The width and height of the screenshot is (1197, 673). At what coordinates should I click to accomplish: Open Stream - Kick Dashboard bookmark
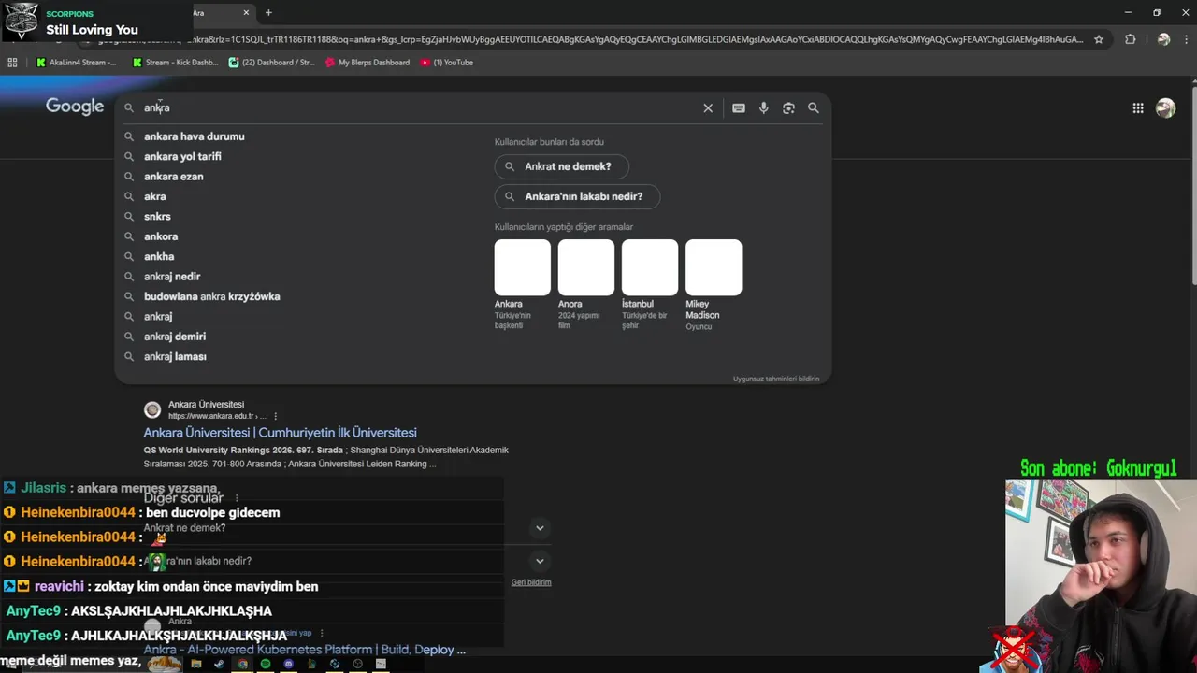tap(176, 63)
